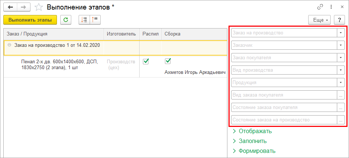Click the Состояние заказа покупателя ellipsis button

341,108
